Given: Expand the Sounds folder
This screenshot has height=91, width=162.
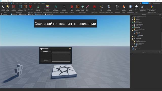Looking at the screenshot, I should [133, 21].
